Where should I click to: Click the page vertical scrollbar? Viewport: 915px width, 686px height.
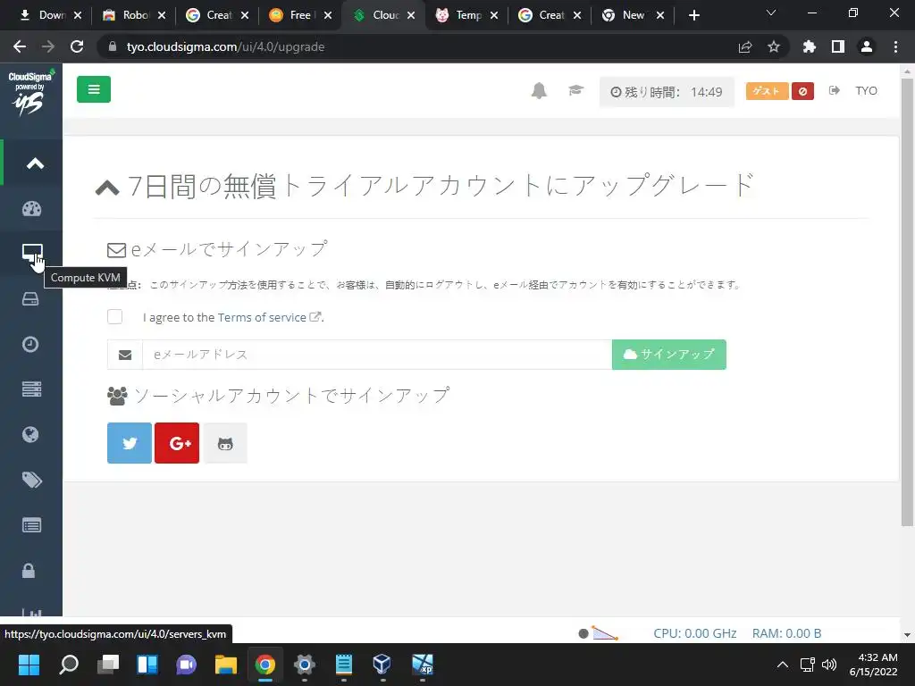pyautogui.click(x=907, y=302)
